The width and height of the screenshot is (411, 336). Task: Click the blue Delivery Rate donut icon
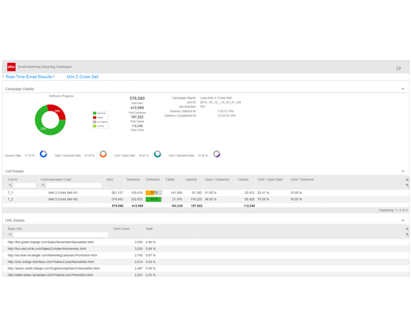[x=43, y=154]
